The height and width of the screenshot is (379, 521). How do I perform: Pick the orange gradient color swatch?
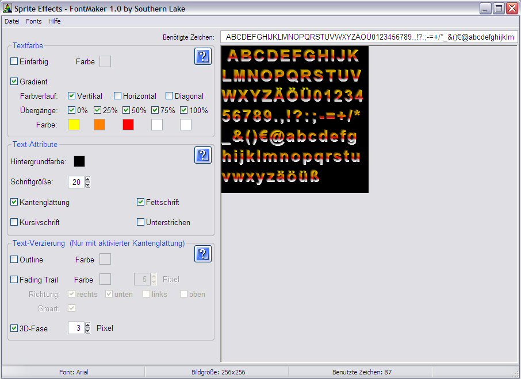click(x=99, y=125)
